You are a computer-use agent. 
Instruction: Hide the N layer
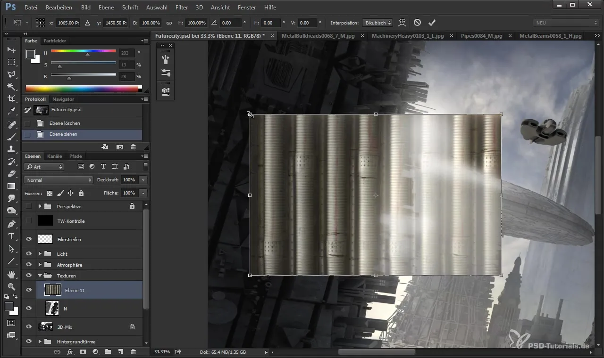[29, 308]
